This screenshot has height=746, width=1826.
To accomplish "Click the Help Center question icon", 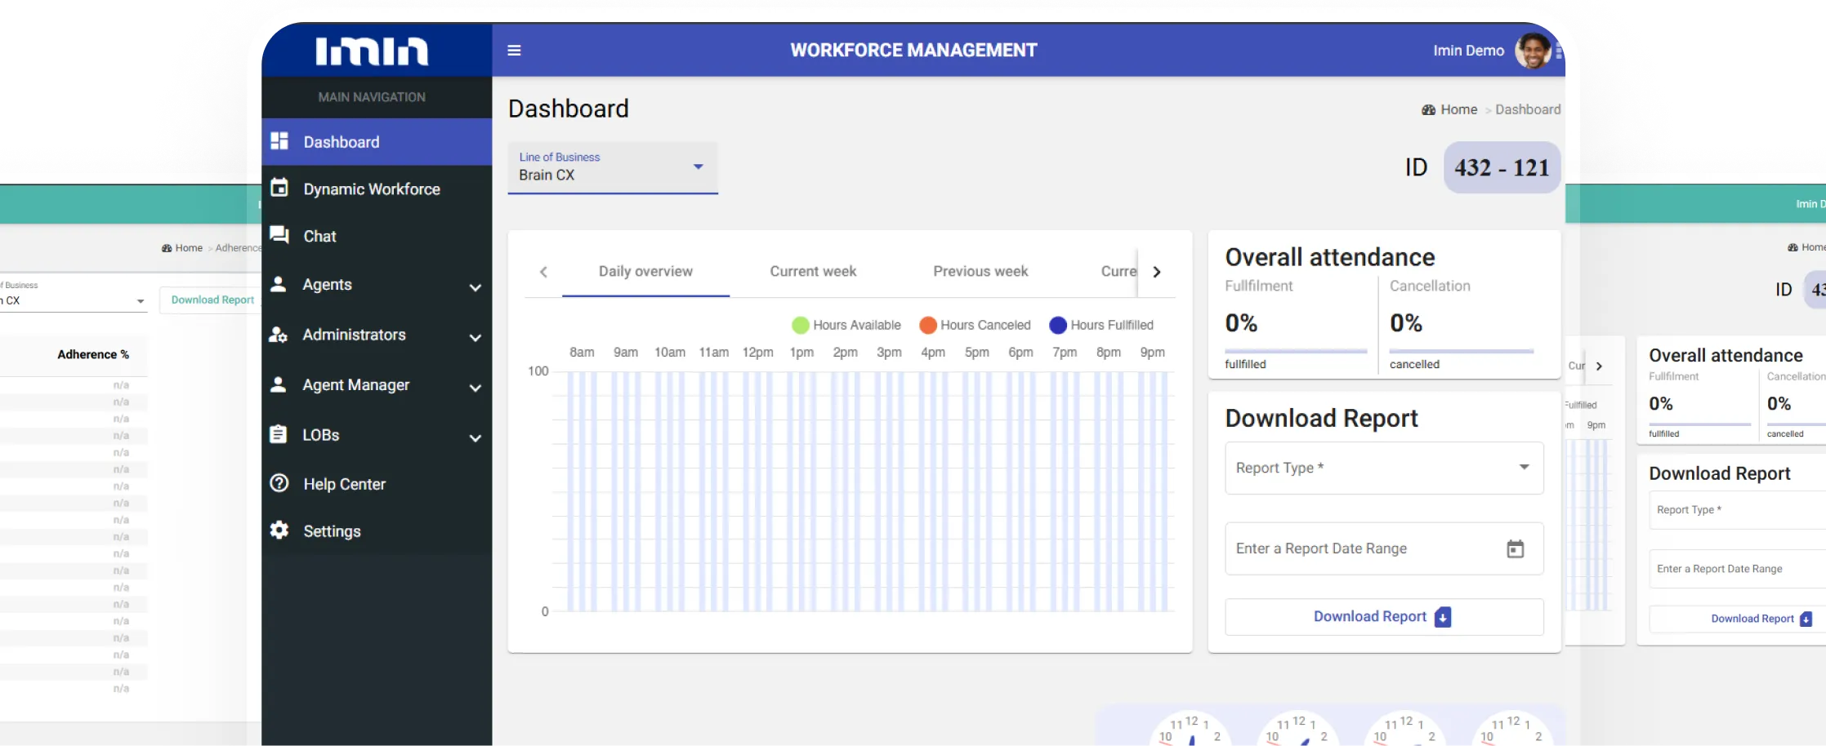I will tap(279, 483).
